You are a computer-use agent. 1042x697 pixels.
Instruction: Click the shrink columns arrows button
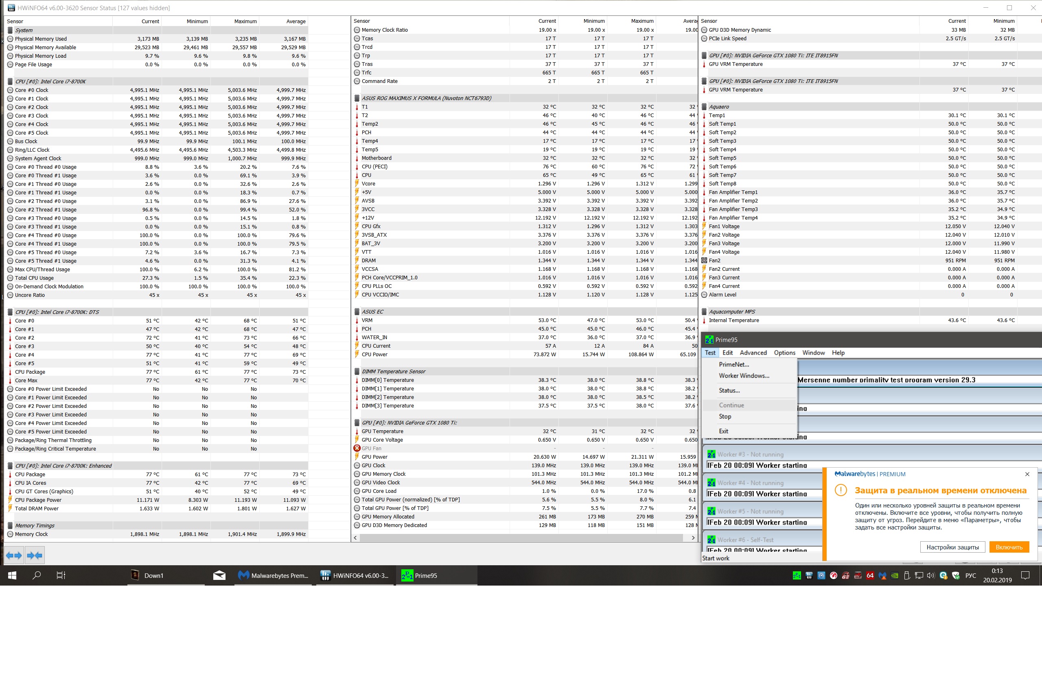(34, 555)
